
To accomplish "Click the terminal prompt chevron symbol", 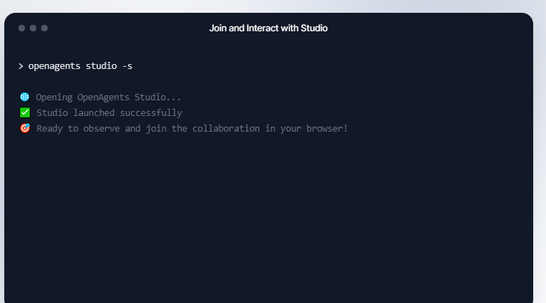I will click(x=21, y=66).
